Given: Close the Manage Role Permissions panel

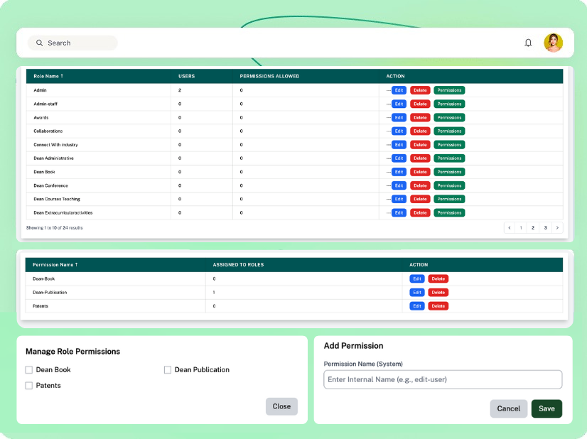Looking at the screenshot, I should tap(281, 406).
